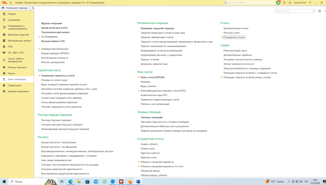Click the Регламентные операции group heading
Screen dimensions: 326x185
pos(153,23)
